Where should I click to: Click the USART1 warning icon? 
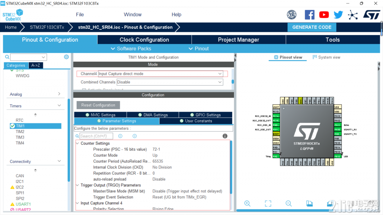click(x=12, y=204)
